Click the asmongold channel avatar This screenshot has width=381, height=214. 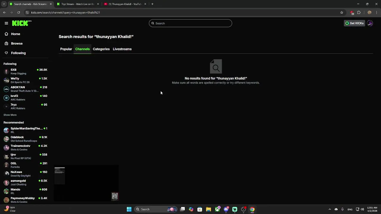click(6, 182)
